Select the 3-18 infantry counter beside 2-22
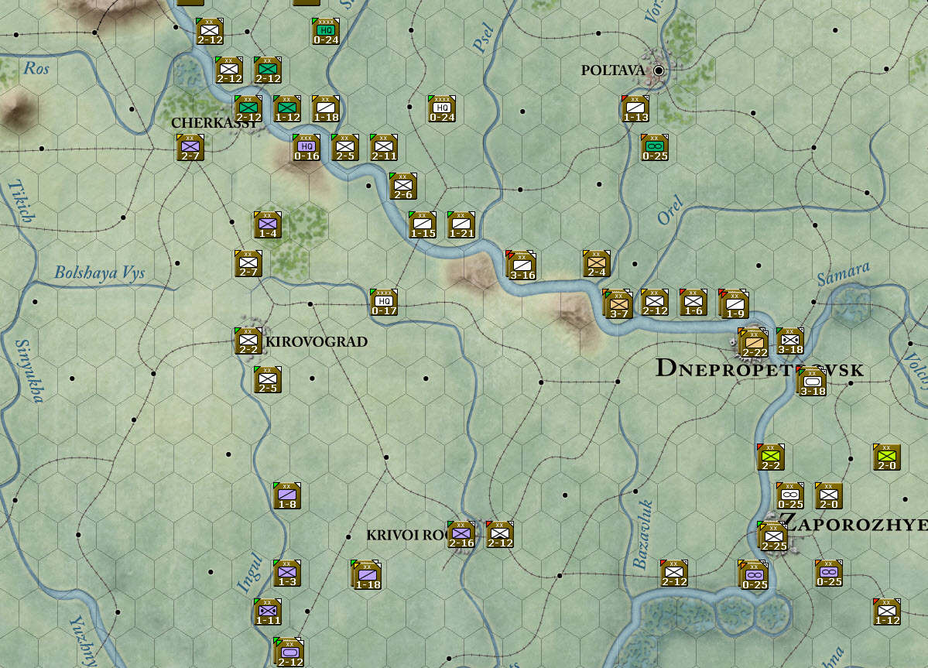The image size is (928, 668). 790,341
